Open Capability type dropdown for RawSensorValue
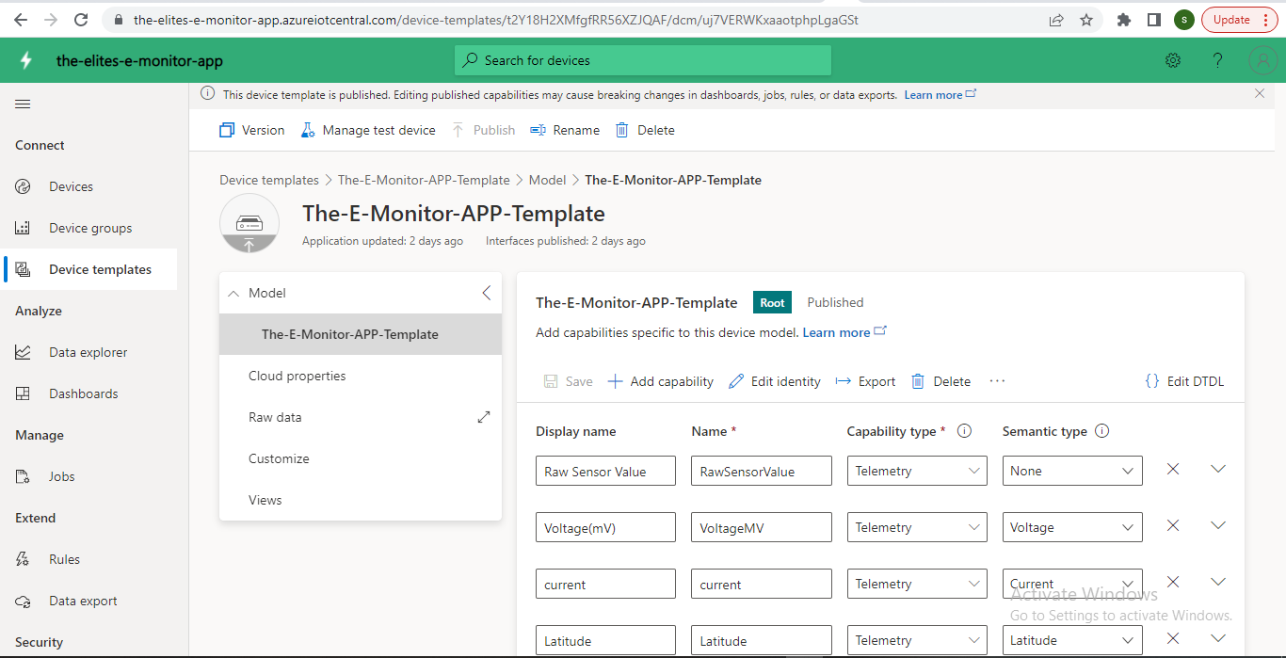The height and width of the screenshot is (658, 1286). pos(917,471)
